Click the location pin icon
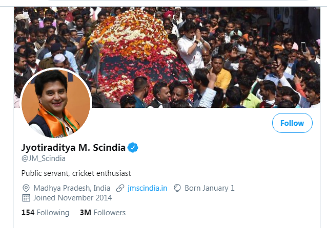Viewport: 327px width, 228px height. pos(26,188)
